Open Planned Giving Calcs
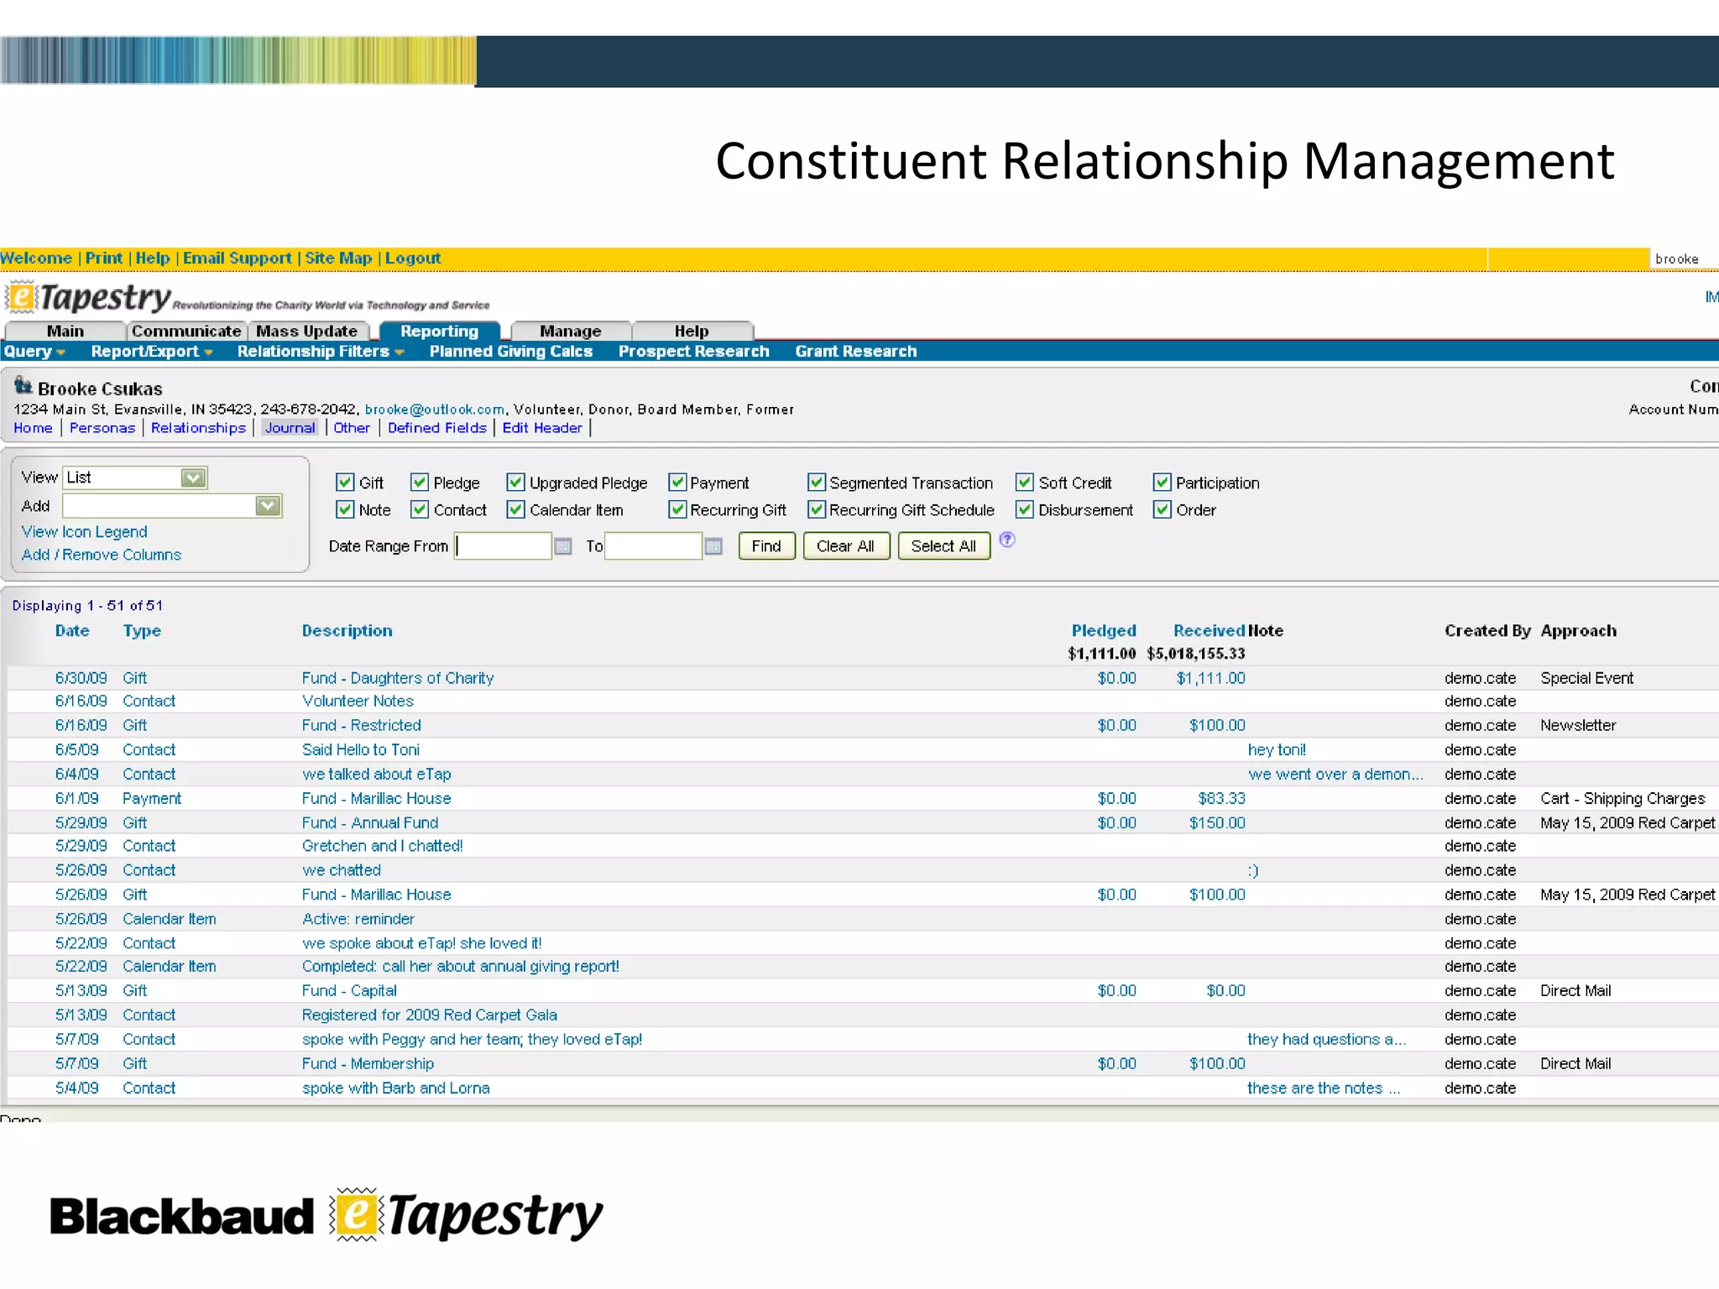This screenshot has width=1719, height=1289. coord(511,352)
